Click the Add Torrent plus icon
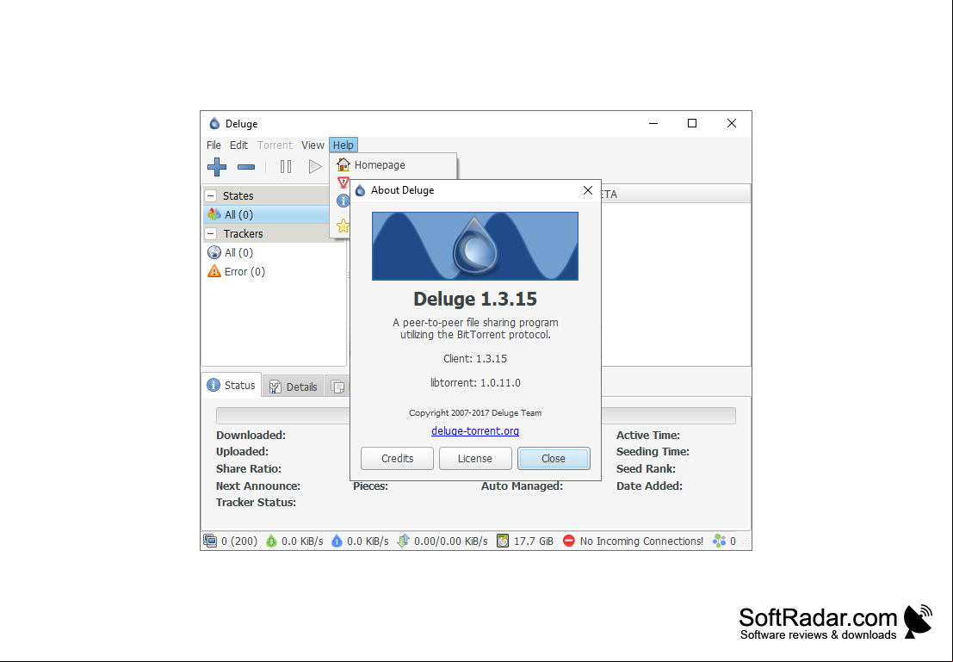The height and width of the screenshot is (662, 953). coord(217,166)
